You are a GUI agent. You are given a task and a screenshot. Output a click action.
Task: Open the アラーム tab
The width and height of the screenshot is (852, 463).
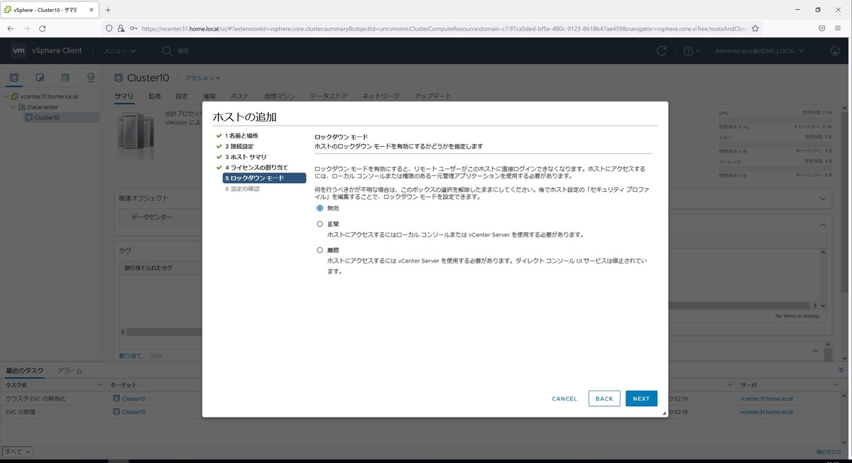[x=70, y=371]
